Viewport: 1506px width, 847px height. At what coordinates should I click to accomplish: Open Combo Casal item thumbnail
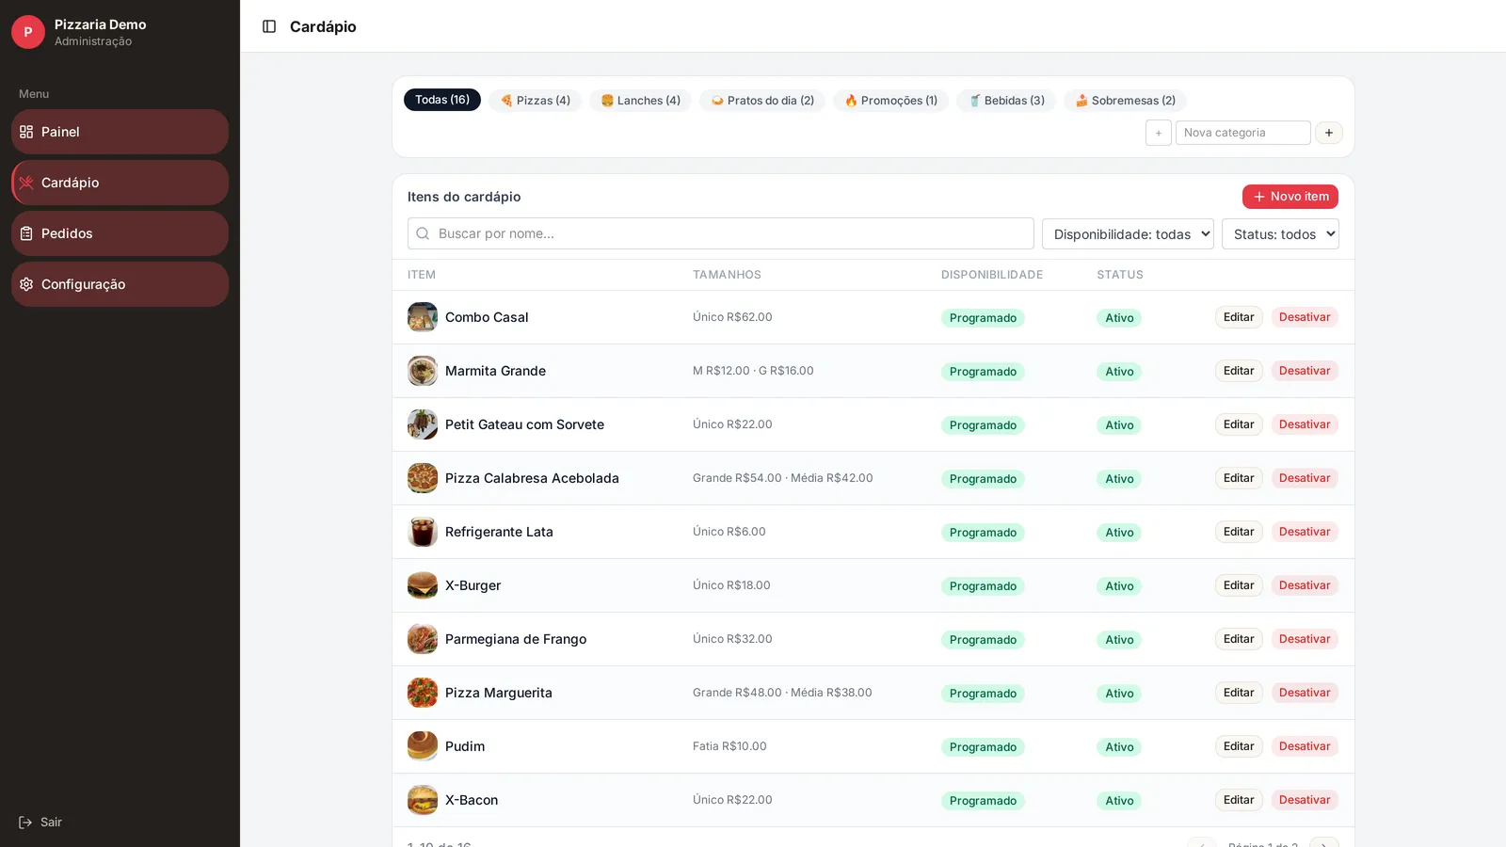[x=423, y=317]
